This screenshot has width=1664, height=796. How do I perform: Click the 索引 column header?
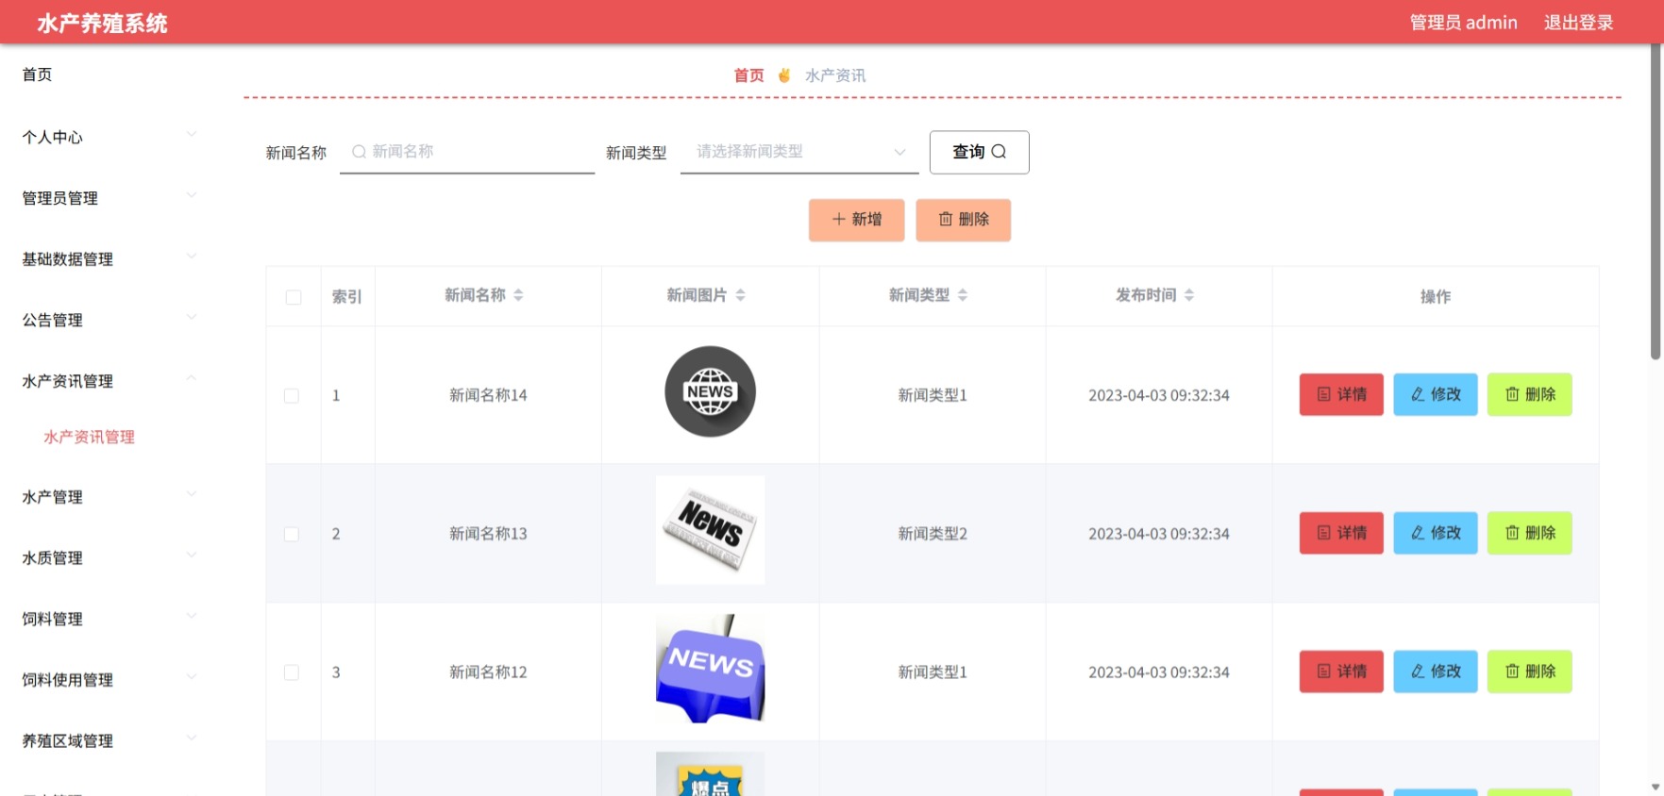pyautogui.click(x=347, y=297)
